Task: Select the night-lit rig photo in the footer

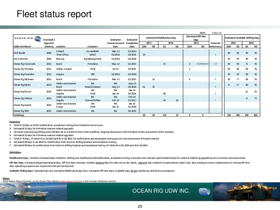Action: tap(246, 191)
